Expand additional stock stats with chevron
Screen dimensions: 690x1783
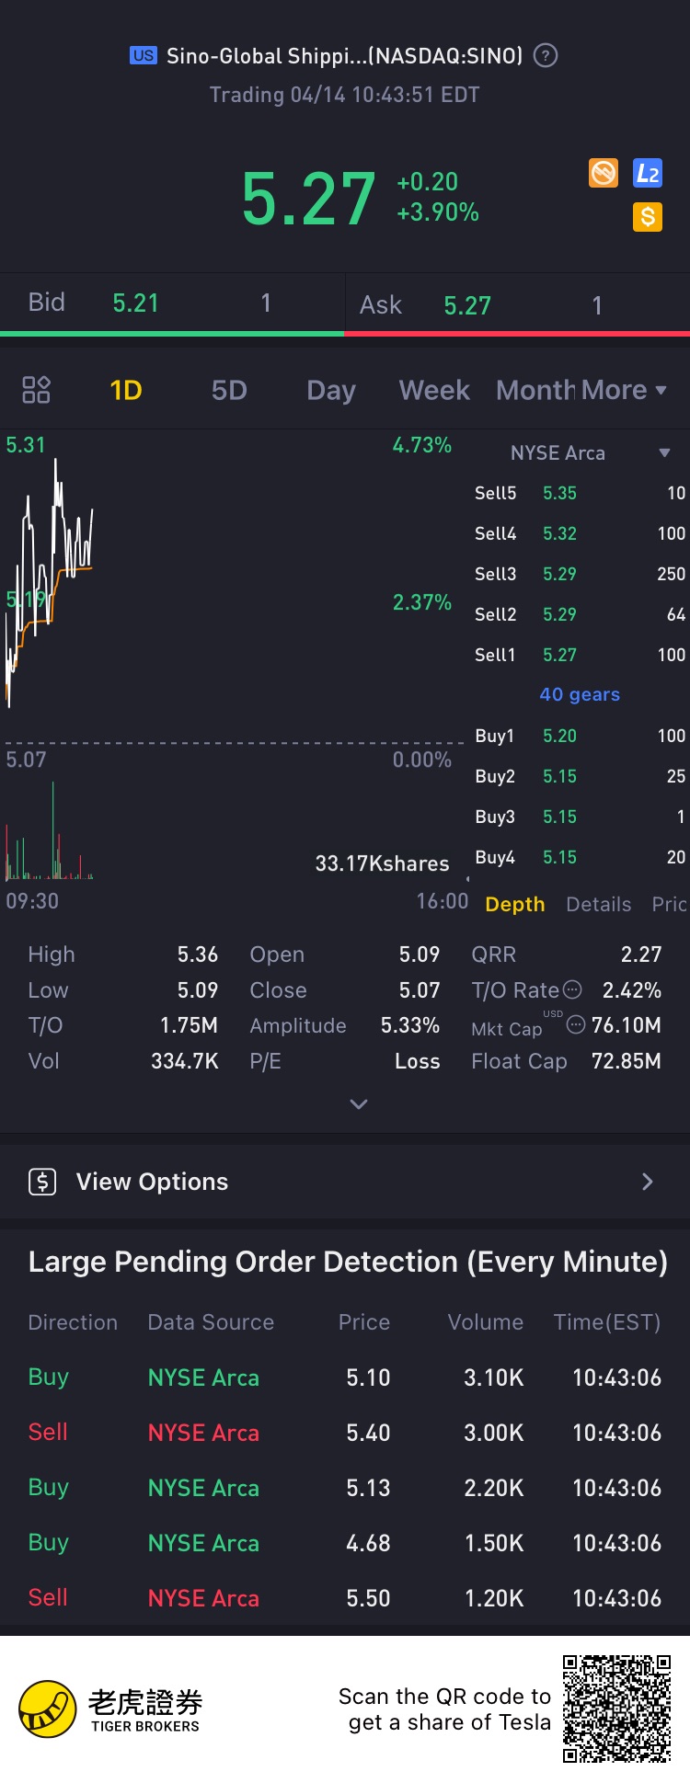click(x=359, y=1103)
